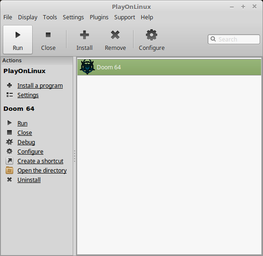This screenshot has height=256, width=263.
Task: Click the Doom 64 demon icon
Action: (87, 67)
